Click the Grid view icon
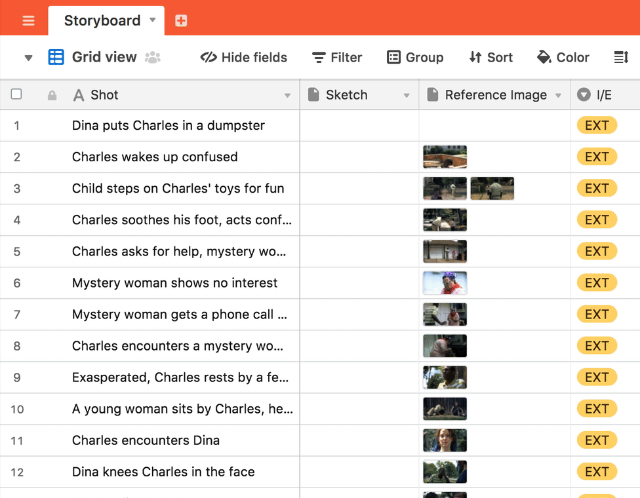 pyautogui.click(x=56, y=57)
